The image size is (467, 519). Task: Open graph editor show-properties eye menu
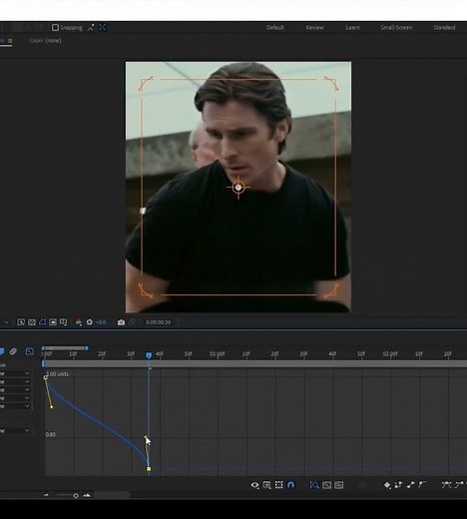254,485
